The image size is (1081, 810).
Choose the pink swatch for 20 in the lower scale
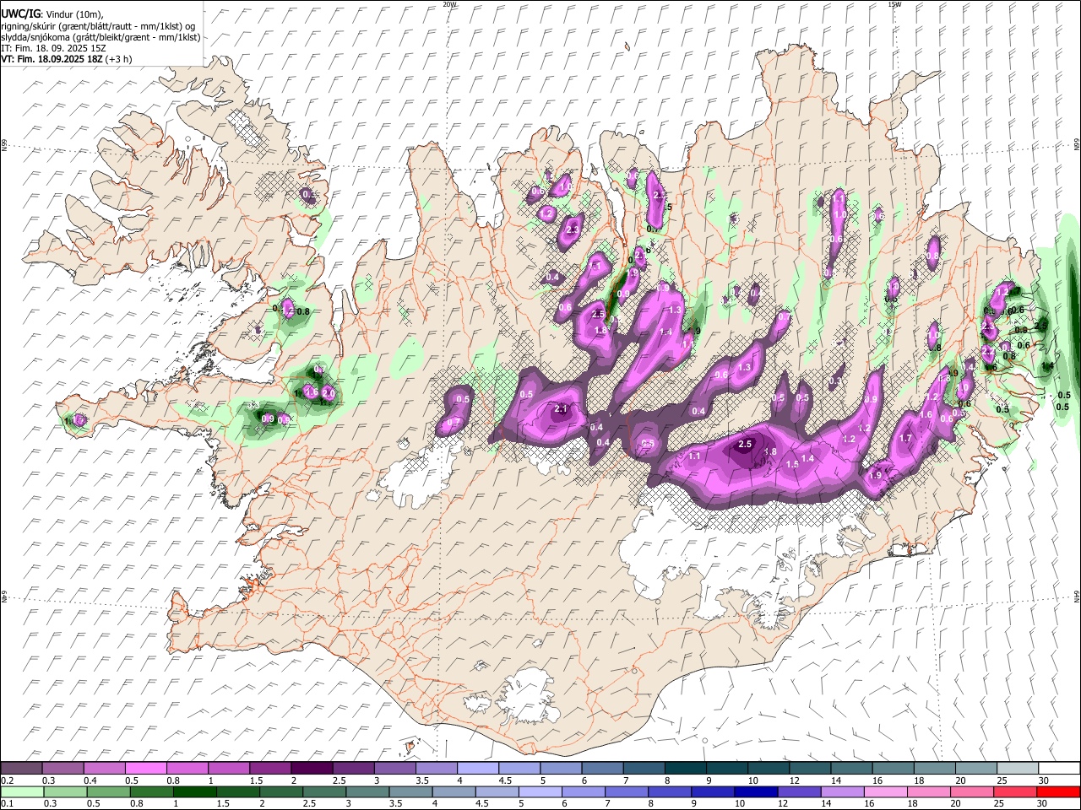[x=973, y=792]
